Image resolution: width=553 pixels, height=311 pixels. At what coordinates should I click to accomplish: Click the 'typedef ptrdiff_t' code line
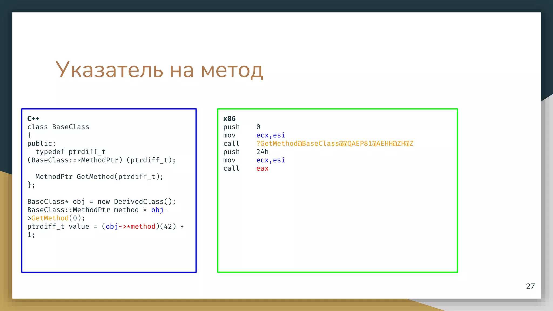(71, 152)
